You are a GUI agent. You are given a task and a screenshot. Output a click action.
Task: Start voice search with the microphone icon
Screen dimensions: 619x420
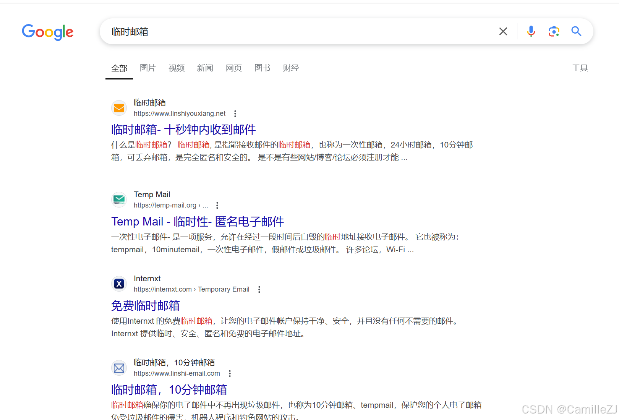coord(531,31)
